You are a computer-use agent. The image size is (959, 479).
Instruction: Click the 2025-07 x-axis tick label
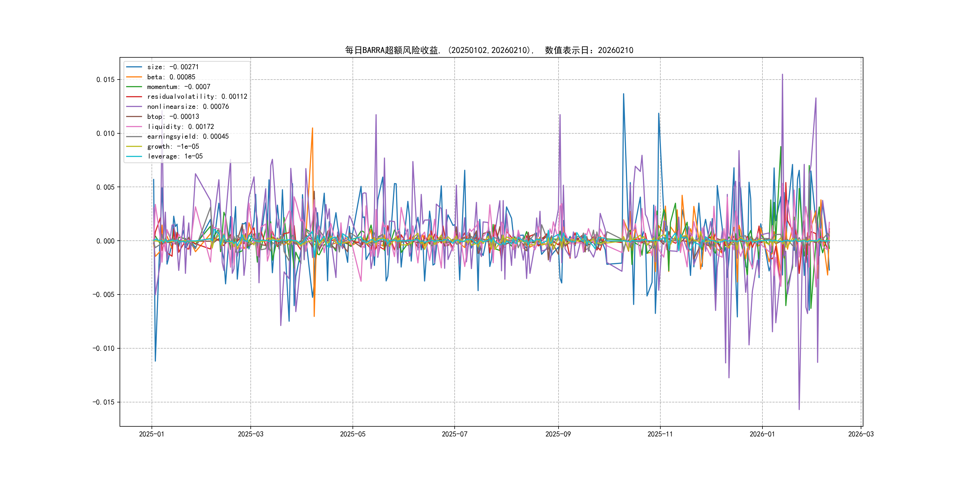pyautogui.click(x=454, y=434)
